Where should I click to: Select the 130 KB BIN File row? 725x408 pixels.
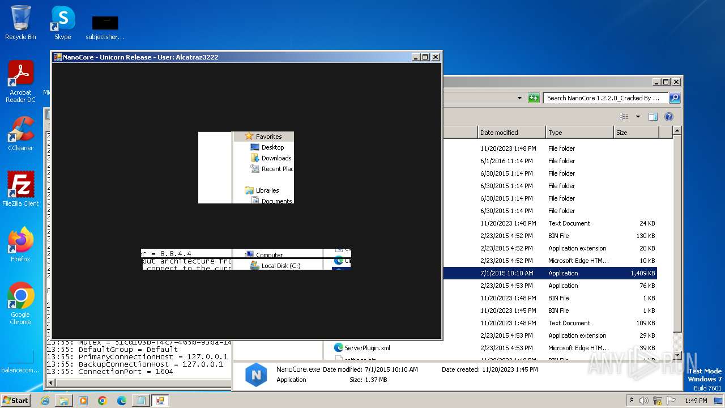tap(550, 236)
